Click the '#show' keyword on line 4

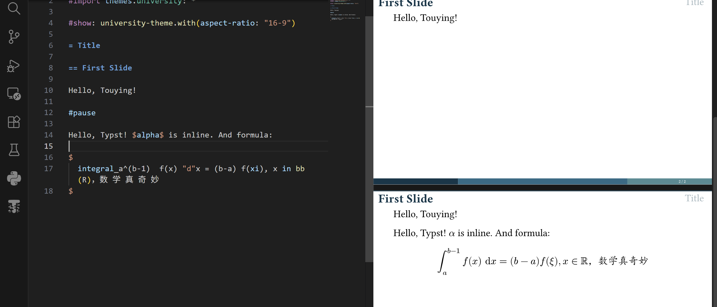(80, 23)
